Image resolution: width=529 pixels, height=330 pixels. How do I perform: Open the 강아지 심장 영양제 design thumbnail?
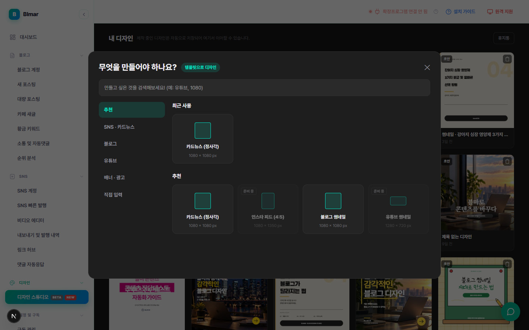[477, 90]
